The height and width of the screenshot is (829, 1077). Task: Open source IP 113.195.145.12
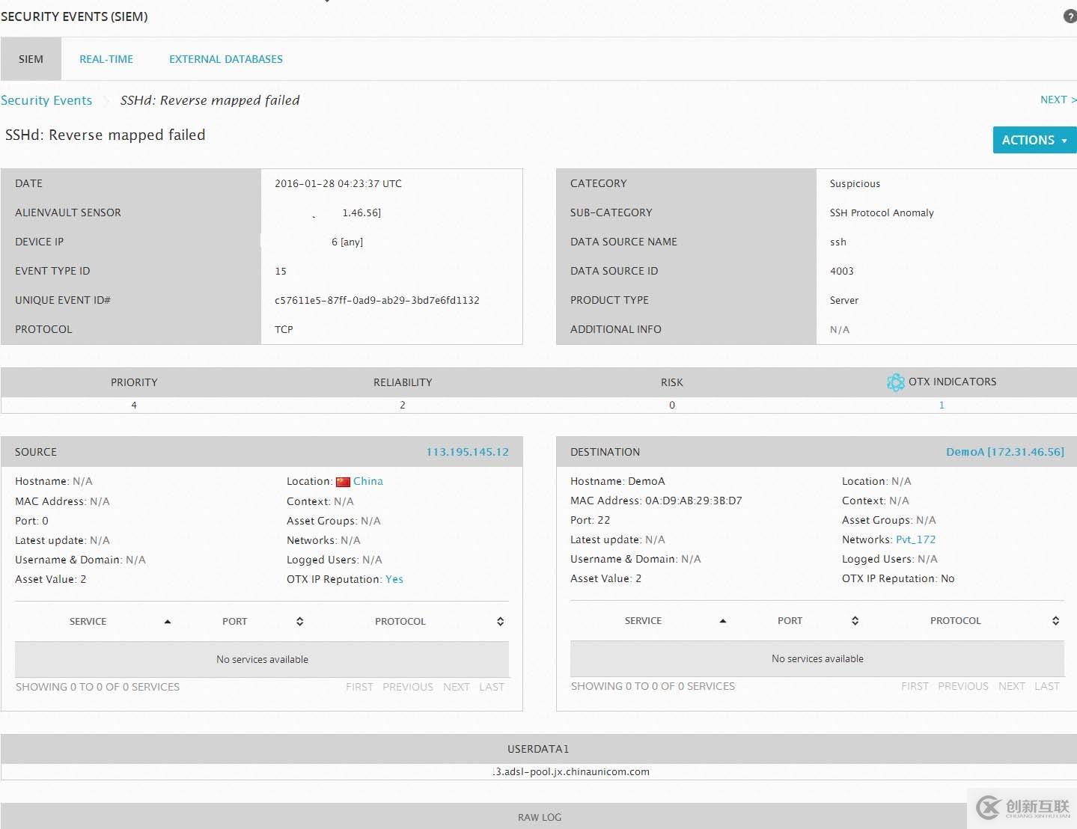click(x=467, y=452)
